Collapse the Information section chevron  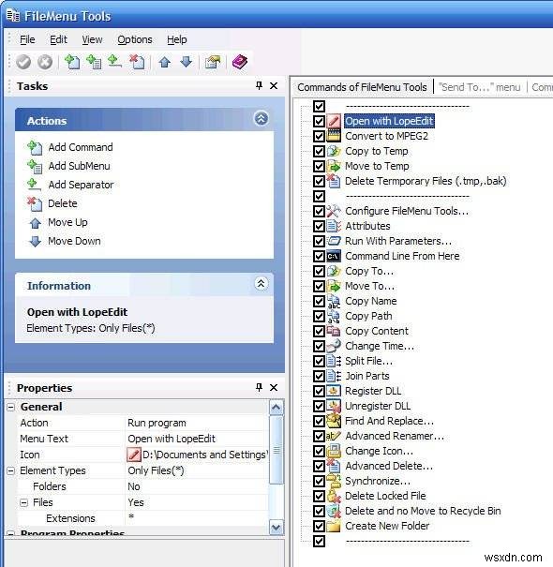(262, 283)
